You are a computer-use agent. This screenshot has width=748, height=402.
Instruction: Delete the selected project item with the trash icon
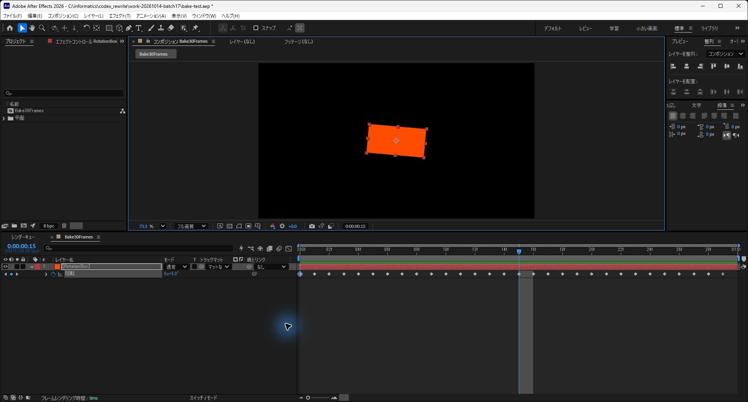(x=64, y=226)
